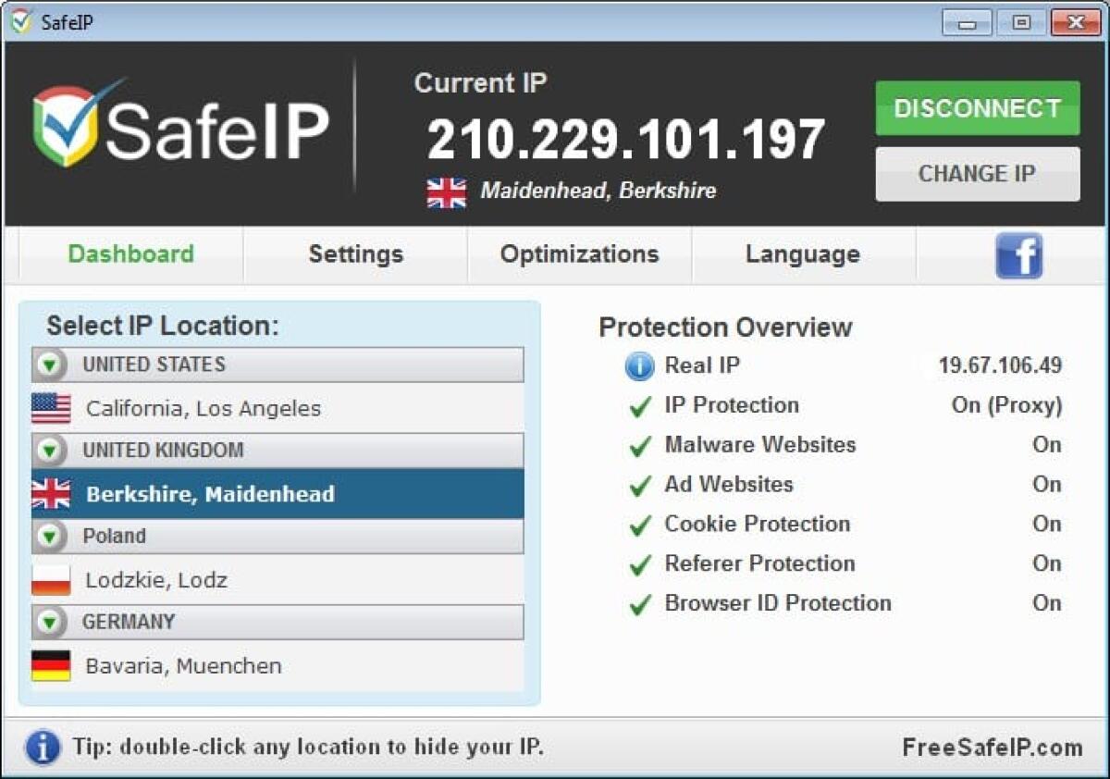
Task: Open the Optimizations tab
Action: click(579, 254)
